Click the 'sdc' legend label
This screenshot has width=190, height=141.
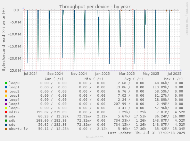tap(12, 125)
